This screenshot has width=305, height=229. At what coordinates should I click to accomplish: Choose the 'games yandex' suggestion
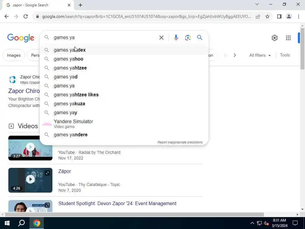(x=124, y=50)
